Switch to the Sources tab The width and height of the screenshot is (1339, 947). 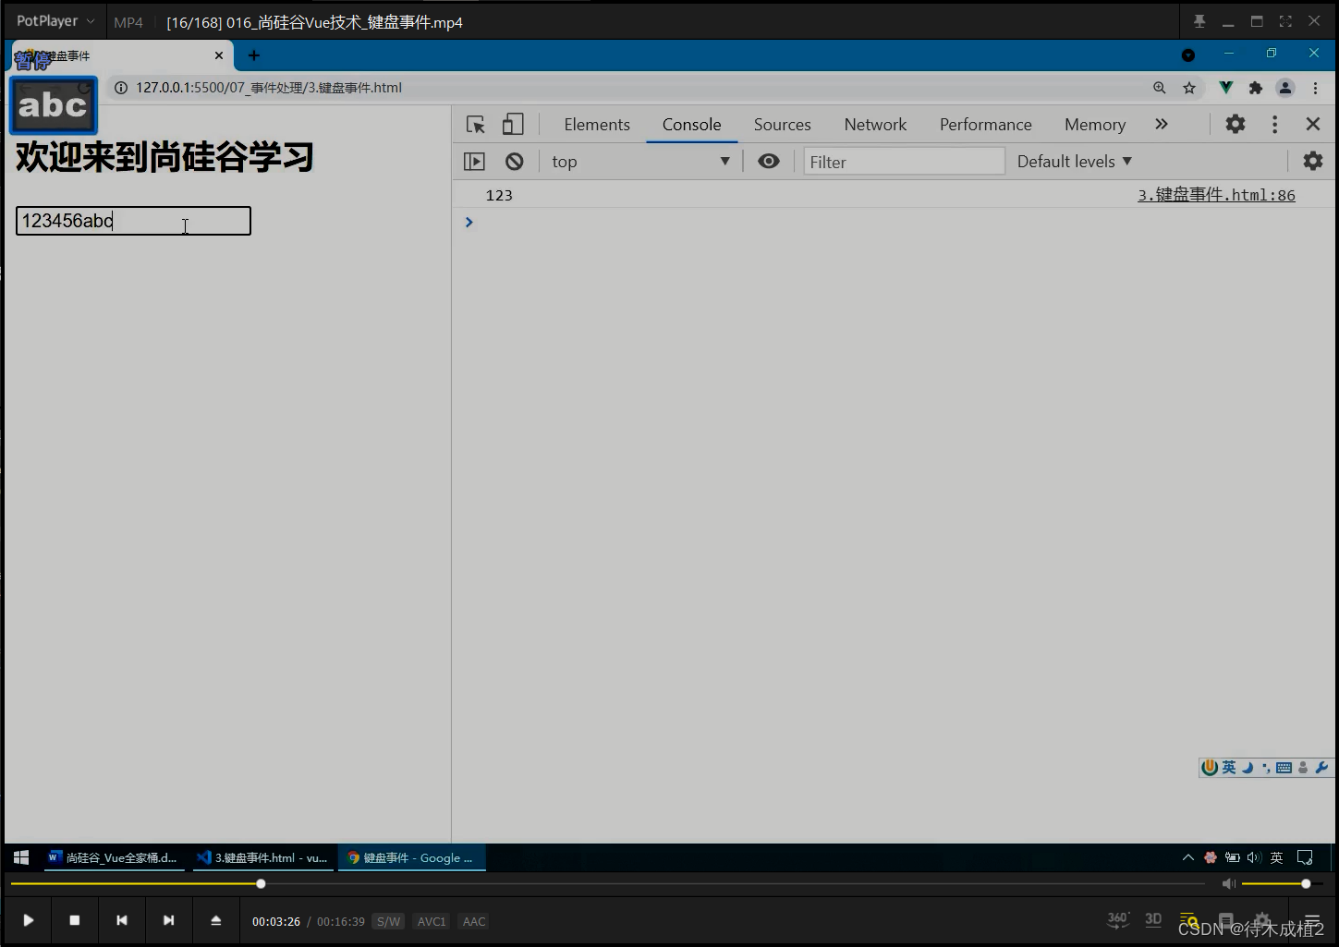(x=782, y=125)
